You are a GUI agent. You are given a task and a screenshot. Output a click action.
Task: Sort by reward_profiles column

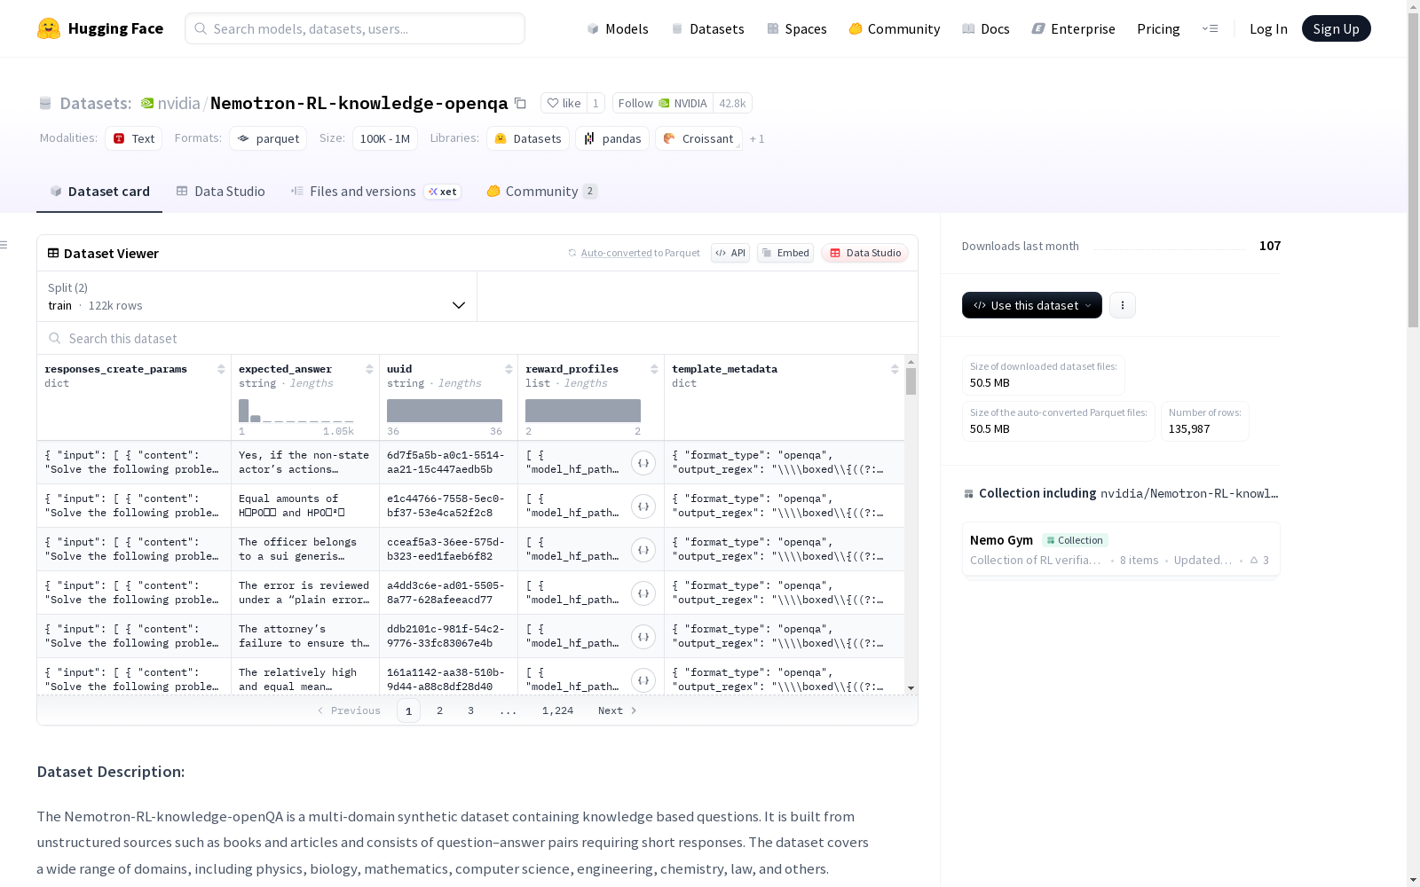tap(654, 369)
